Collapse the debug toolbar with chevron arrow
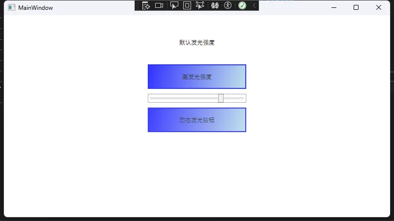394x221 pixels. point(254,5)
